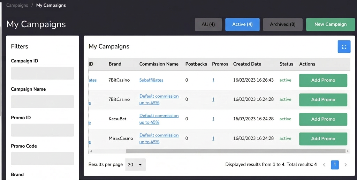This screenshot has height=180, width=357.
Task: Add Promo for the MiraxCasino row
Action: point(323,138)
